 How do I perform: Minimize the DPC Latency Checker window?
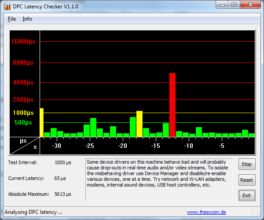[x=222, y=5]
